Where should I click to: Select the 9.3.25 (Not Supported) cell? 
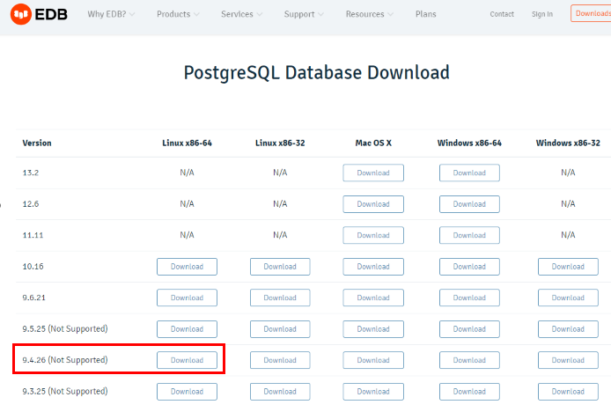tap(65, 391)
